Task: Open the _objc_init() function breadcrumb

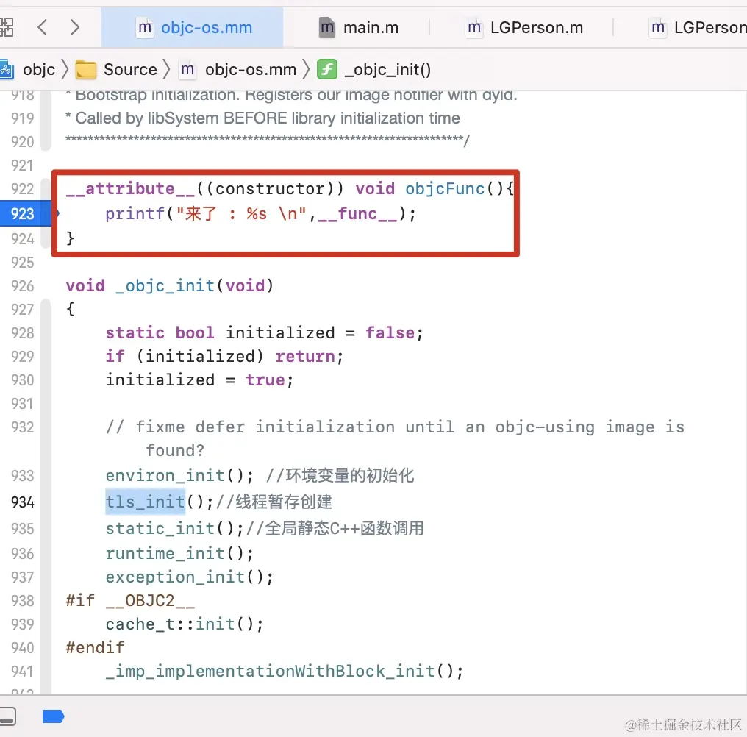Action: point(387,70)
